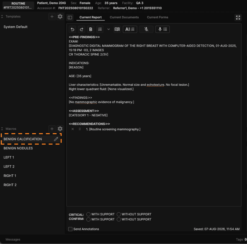This screenshot has height=244, width=247.
Task: Toggle the muted microphone button
Action: (146, 29)
